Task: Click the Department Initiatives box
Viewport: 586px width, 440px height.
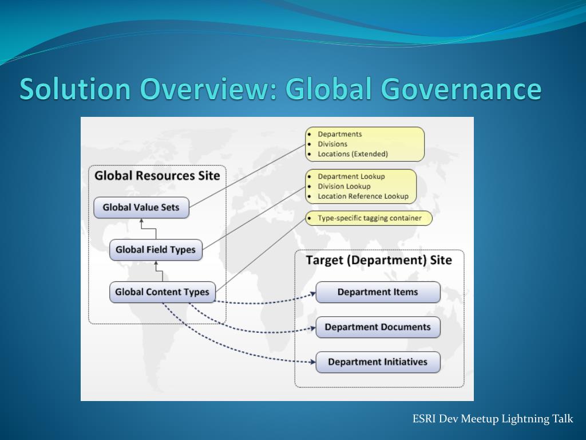Action: pyautogui.click(x=378, y=362)
